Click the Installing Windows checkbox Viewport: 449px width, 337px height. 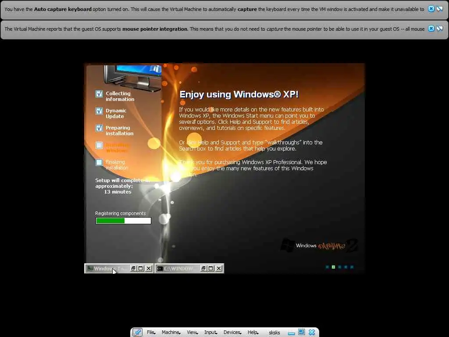tap(99, 145)
